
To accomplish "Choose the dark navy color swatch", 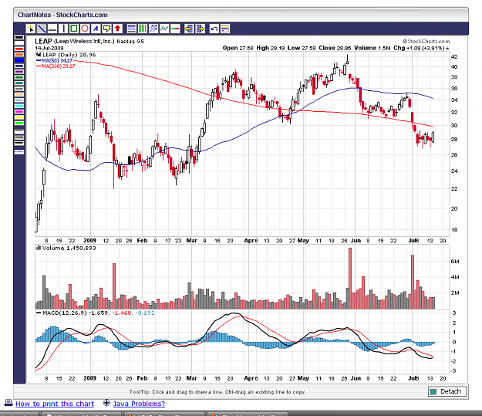I will pyautogui.click(x=19, y=66).
